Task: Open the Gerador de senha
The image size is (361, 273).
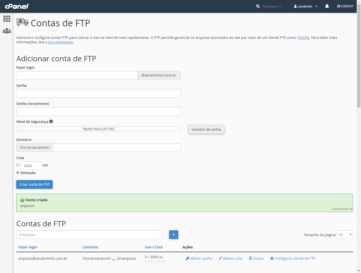Action: coord(206,129)
